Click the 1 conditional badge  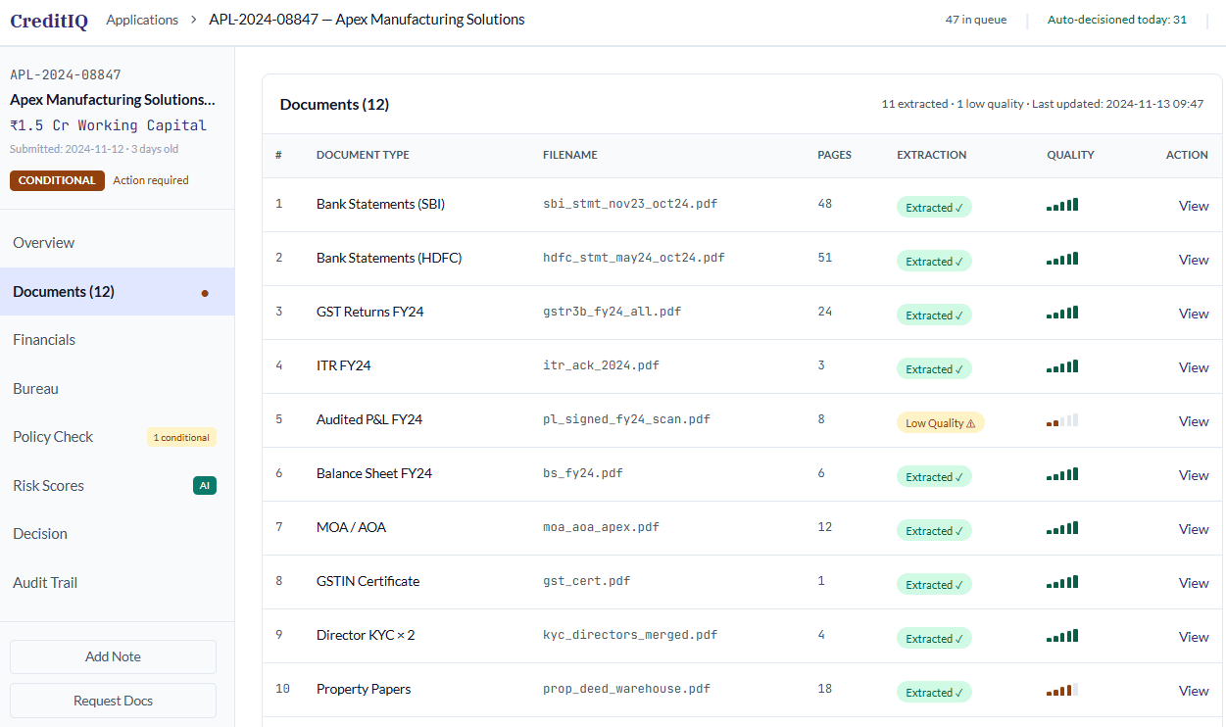point(181,437)
